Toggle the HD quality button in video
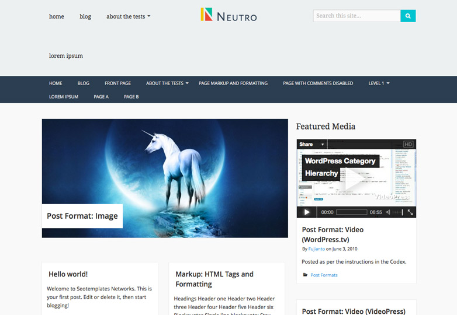The width and height of the screenshot is (457, 315). [x=408, y=144]
